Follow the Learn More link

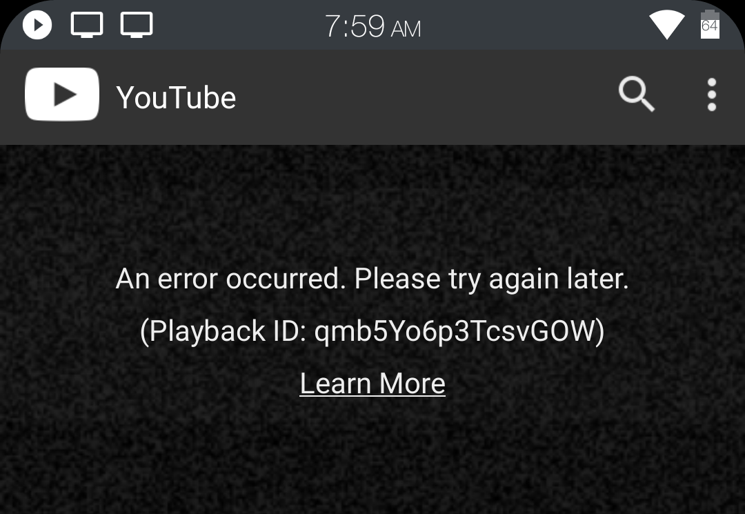[372, 384]
